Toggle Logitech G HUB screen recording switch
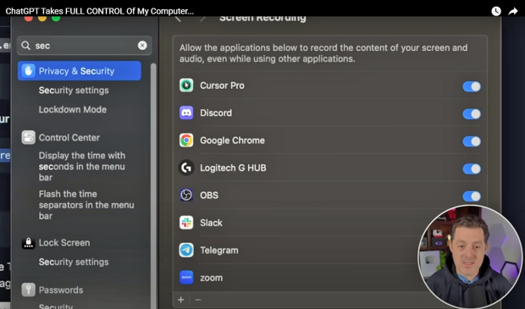 coord(472,168)
